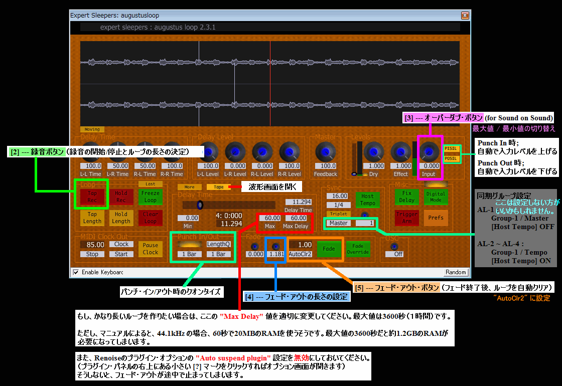This screenshot has height=386, width=562.
Task: Click the Tap Length button
Action: pyautogui.click(x=92, y=218)
